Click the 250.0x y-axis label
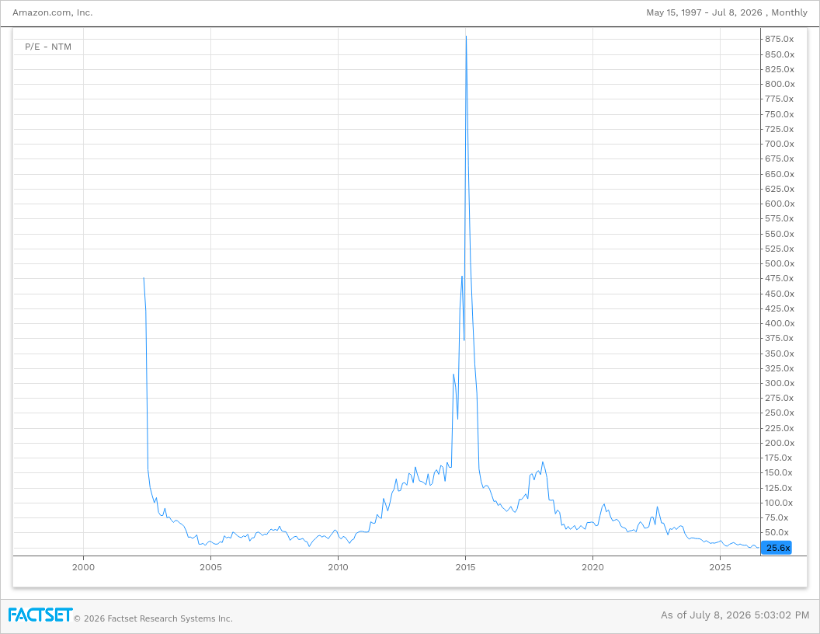The image size is (820, 634). tap(780, 413)
